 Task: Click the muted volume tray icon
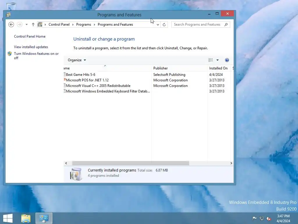click(x=269, y=218)
